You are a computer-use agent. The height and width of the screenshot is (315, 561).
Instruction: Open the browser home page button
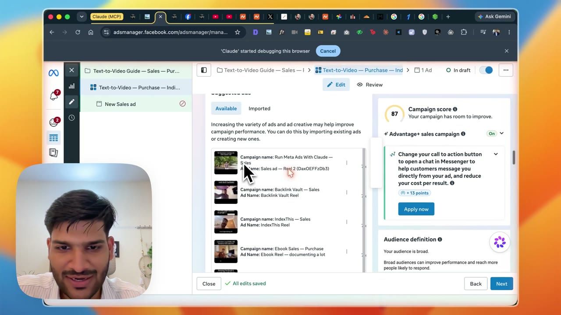click(91, 32)
